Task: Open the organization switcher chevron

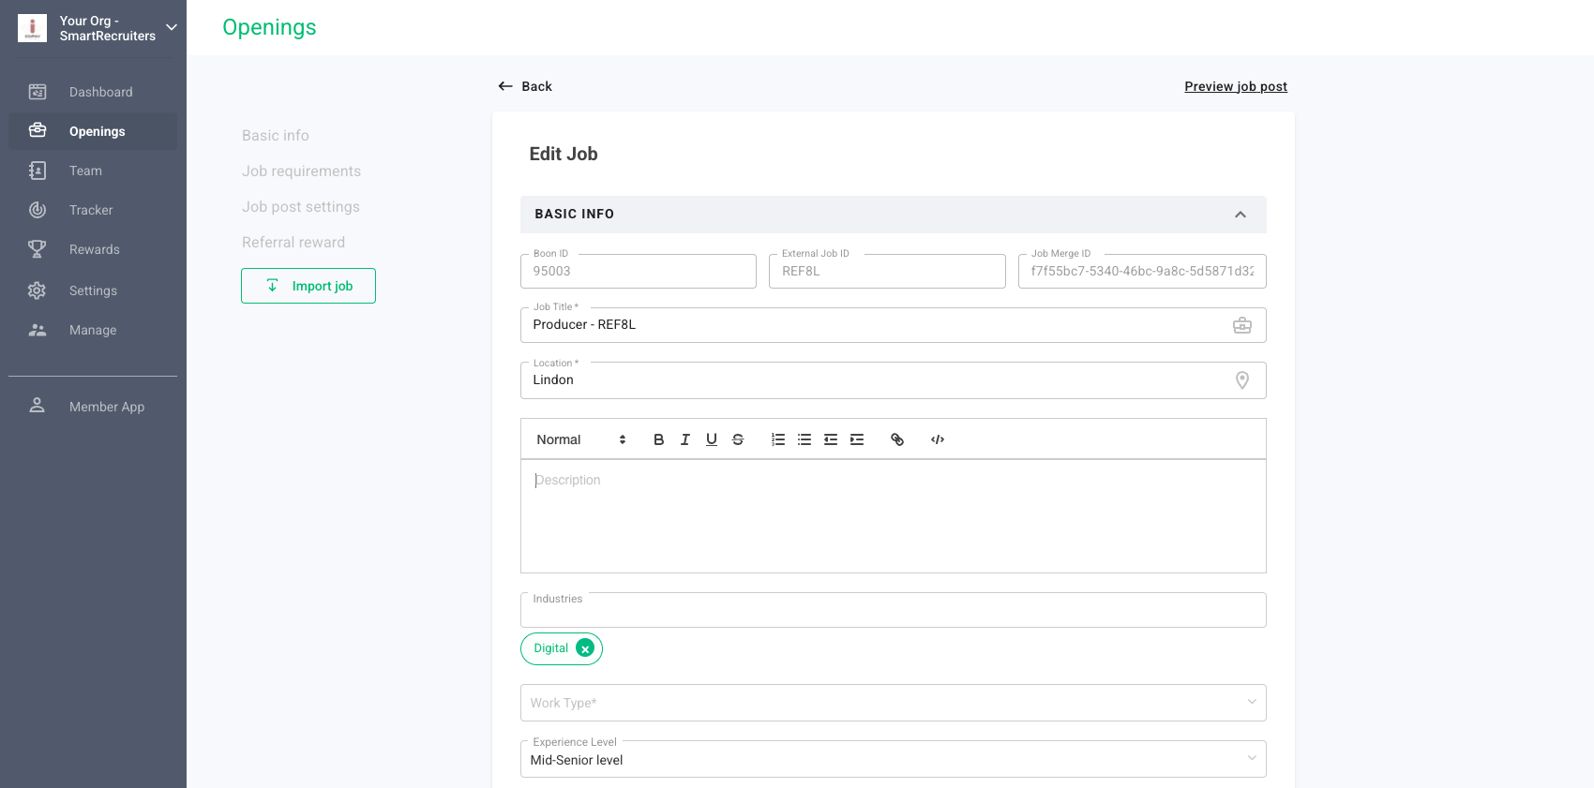Action: tap(172, 28)
